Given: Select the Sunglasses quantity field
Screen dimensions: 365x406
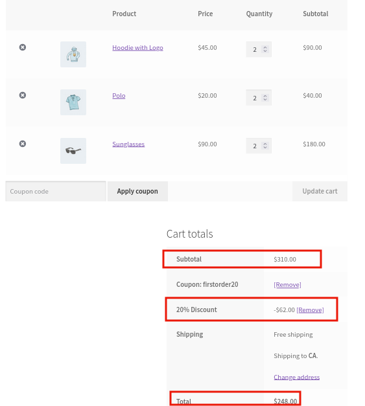Looking at the screenshot, I should click(259, 146).
